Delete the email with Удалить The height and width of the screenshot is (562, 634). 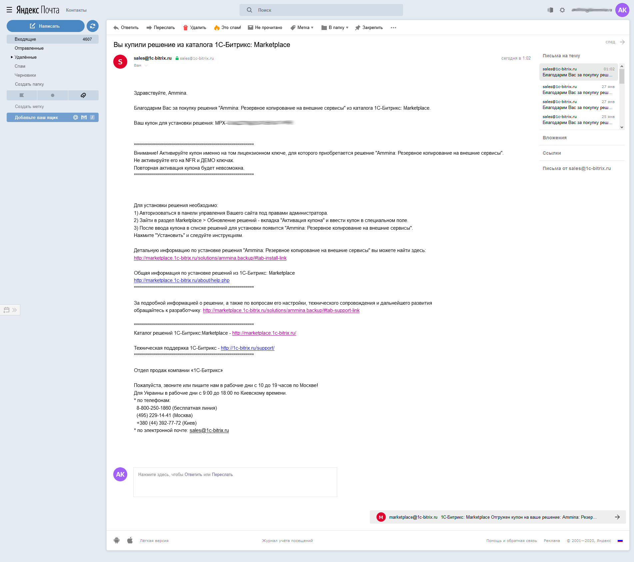(195, 28)
